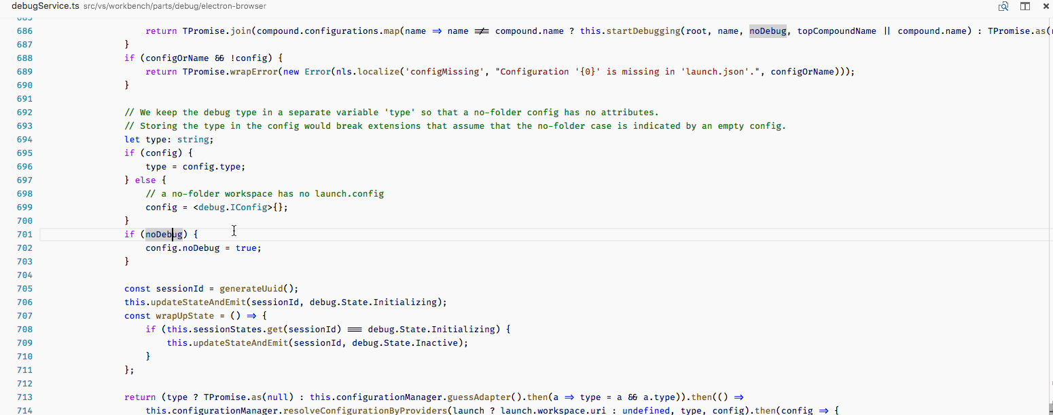Click the comment starting 'We keep the debug type'
The image size is (1053, 415).
click(x=391, y=113)
